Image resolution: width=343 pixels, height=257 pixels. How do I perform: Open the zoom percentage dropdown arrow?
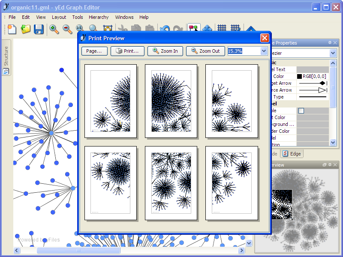(264, 51)
